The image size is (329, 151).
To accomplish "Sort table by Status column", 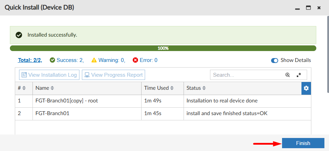I will 204,88.
